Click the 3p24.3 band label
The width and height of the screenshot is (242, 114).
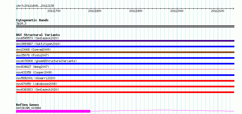click(x=21, y=23)
